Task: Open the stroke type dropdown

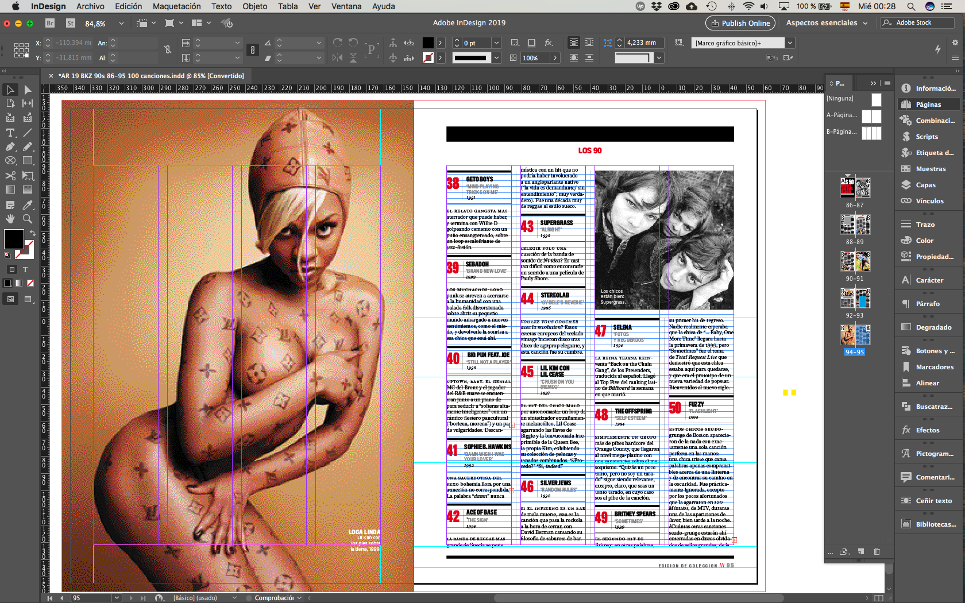Action: pos(496,58)
